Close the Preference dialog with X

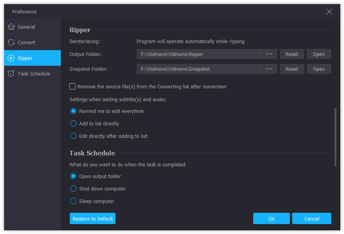[329, 12]
